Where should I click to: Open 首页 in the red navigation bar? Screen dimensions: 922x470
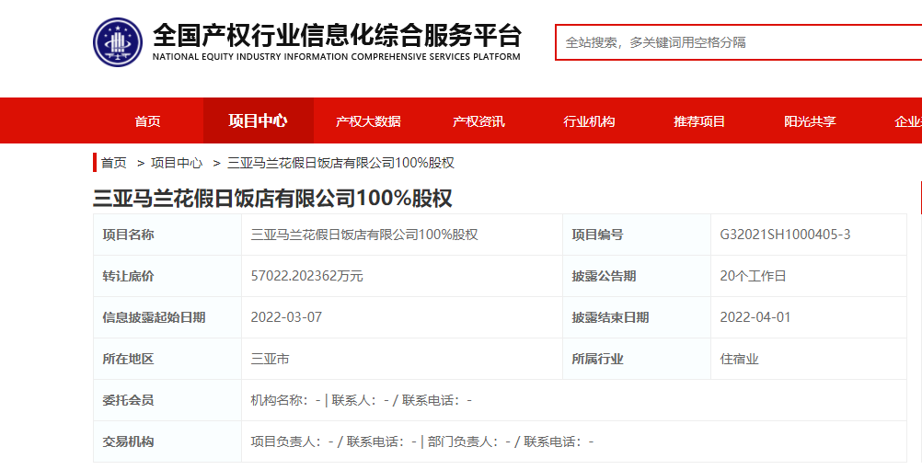coord(147,121)
